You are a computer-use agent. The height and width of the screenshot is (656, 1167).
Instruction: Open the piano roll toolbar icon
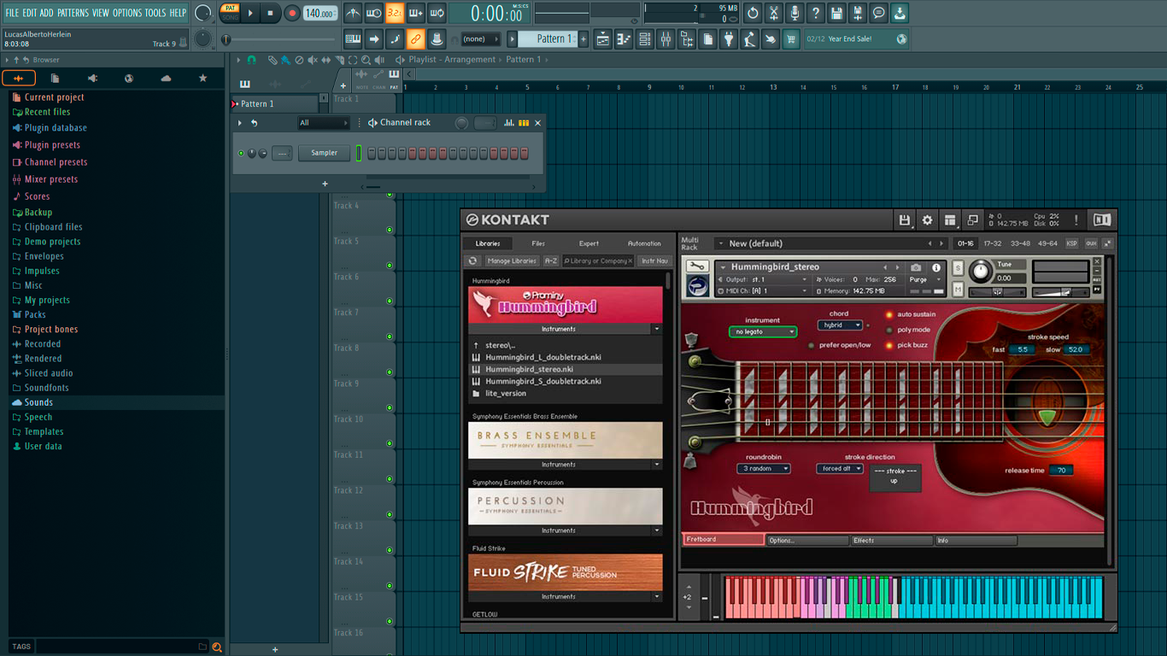[x=624, y=39]
